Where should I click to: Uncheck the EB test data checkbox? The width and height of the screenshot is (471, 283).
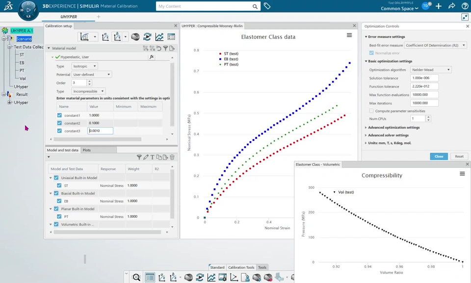59,201
